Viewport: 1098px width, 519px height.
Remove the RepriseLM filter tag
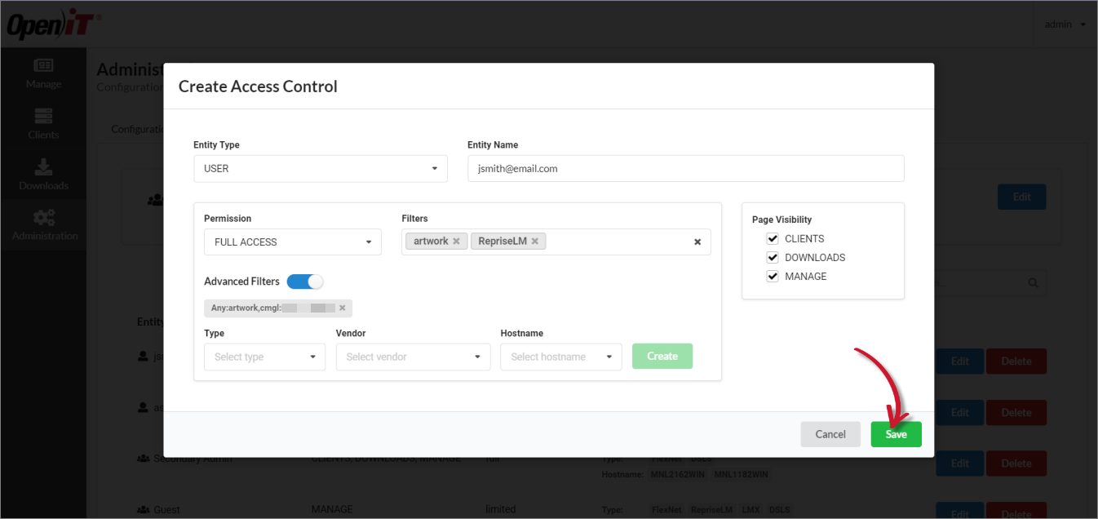[x=534, y=241]
